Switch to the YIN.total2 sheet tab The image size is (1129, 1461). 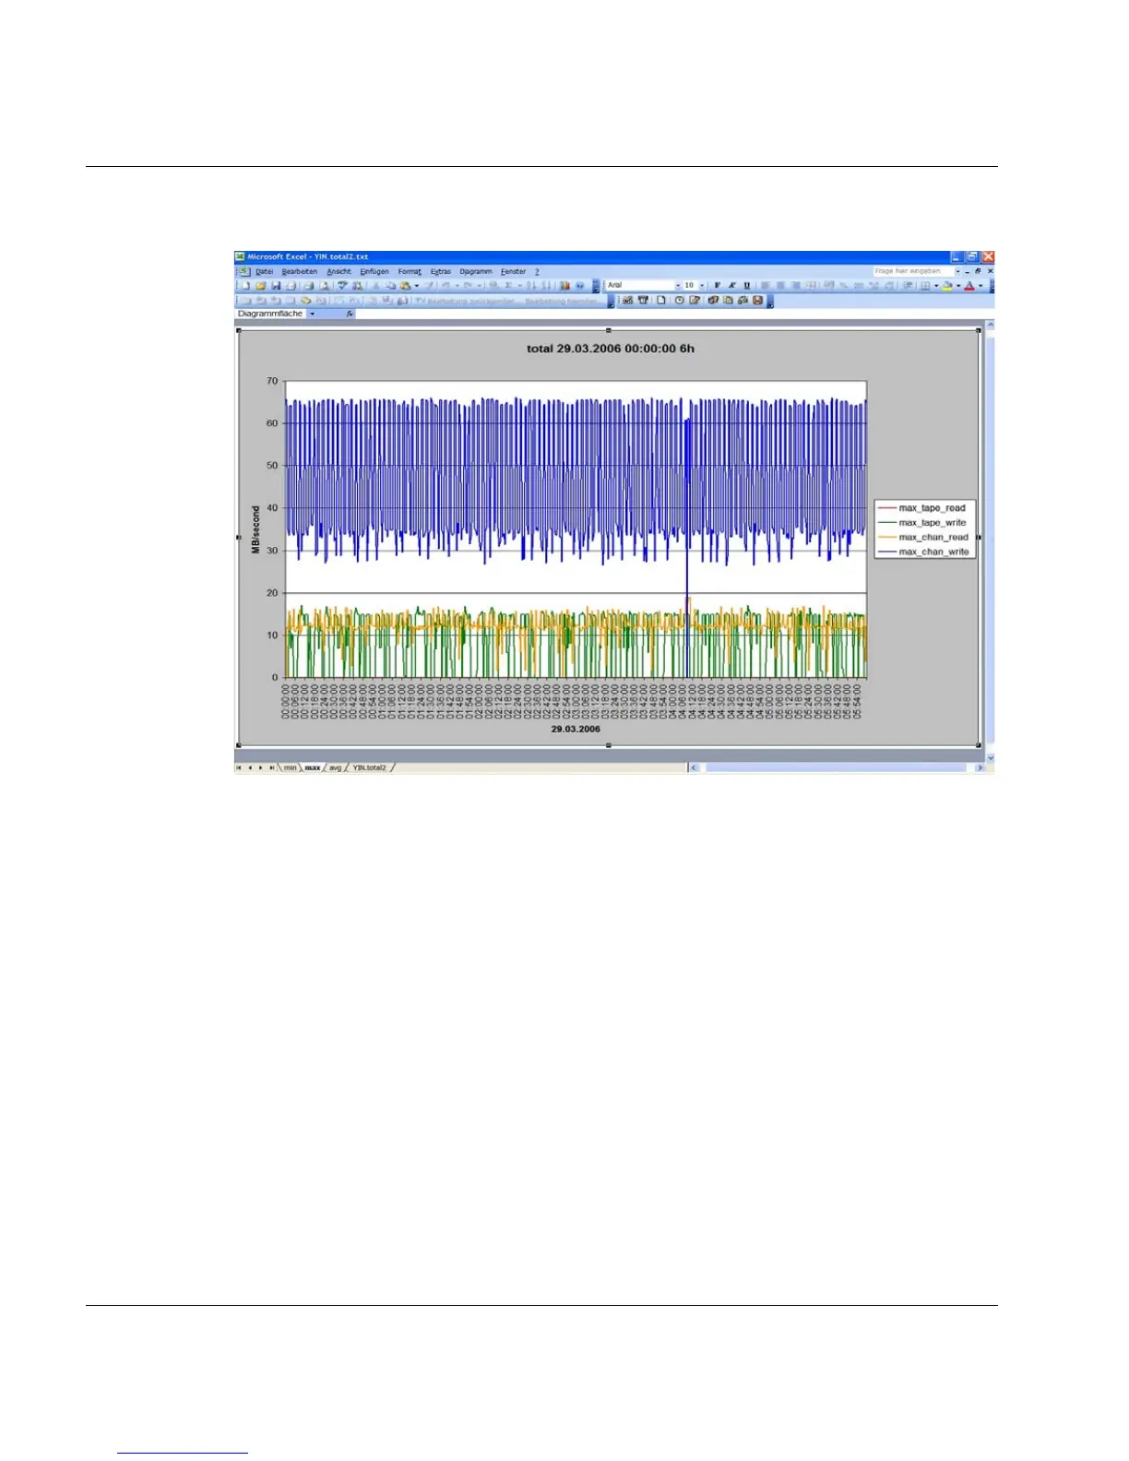coord(369,767)
